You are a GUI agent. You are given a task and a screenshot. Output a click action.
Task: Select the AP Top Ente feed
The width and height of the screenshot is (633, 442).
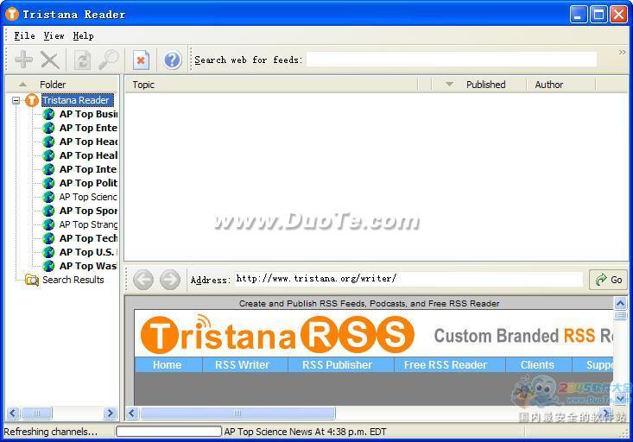88,128
